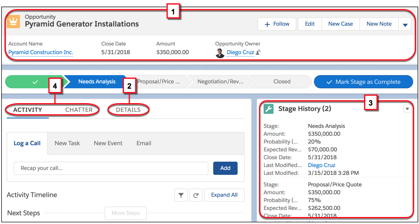Click Last Modified 3/15/2018 3:28 PM
This screenshot has height=224, width=419.
(333, 173)
